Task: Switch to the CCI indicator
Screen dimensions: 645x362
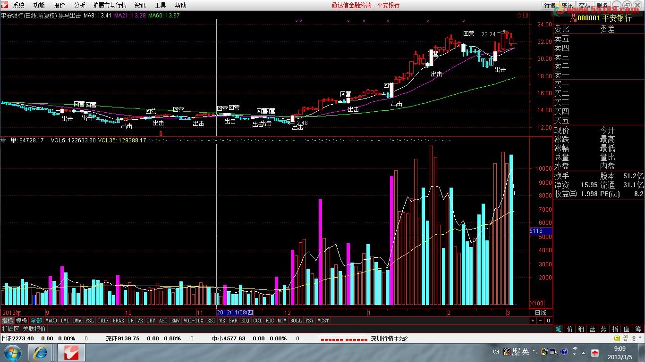Action: click(257, 321)
